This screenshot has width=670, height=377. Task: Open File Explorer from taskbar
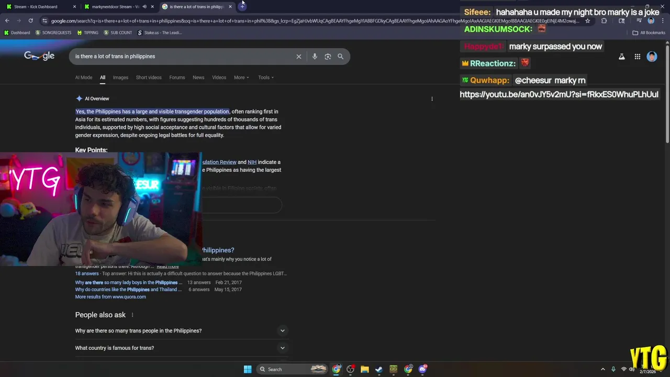365,369
